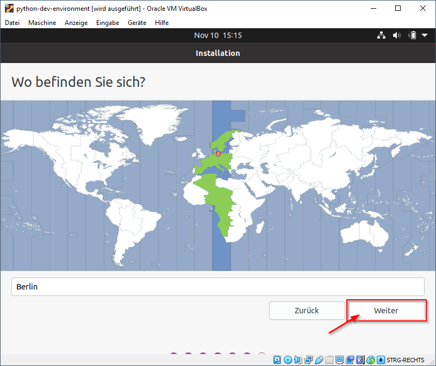Click the last installer progress dot
Viewport: 436px width, 366px height.
coord(263,352)
